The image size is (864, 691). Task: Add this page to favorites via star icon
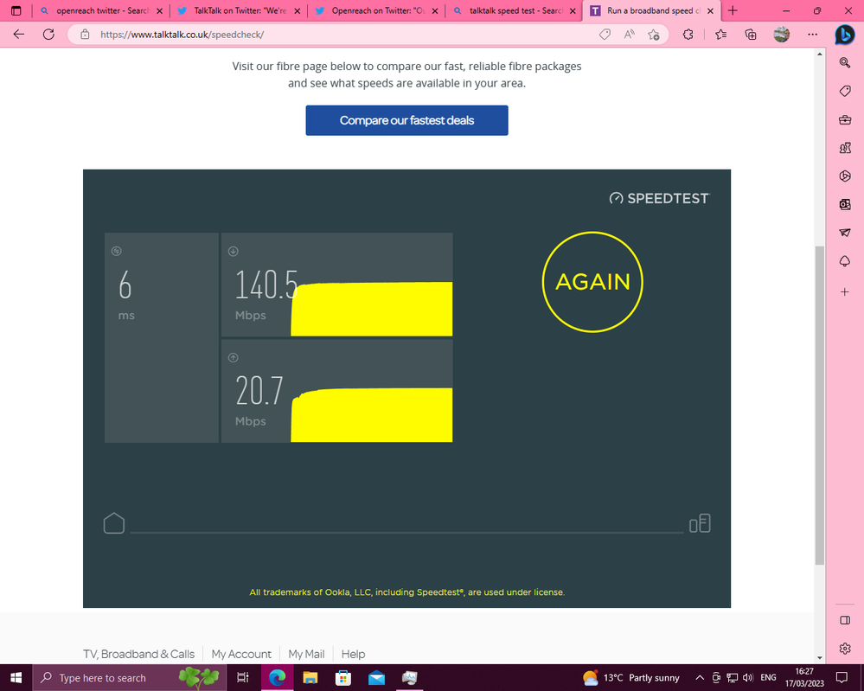coord(654,35)
